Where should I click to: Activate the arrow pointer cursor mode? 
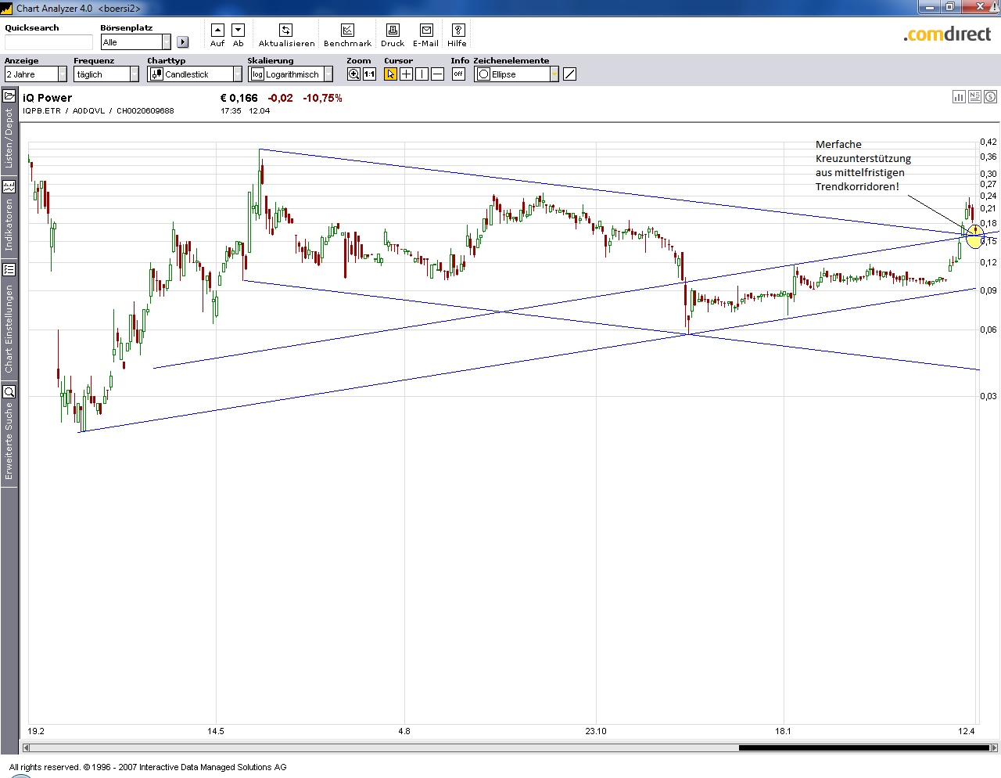pyautogui.click(x=390, y=74)
